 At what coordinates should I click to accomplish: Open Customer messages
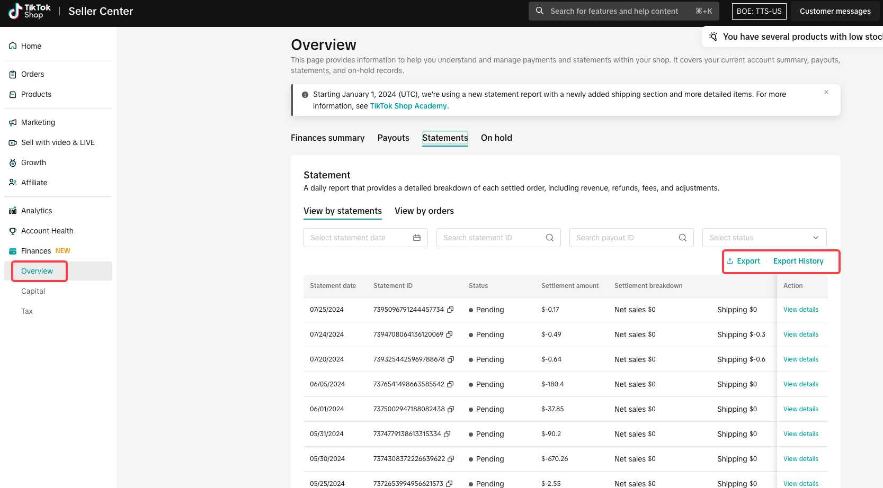835,11
